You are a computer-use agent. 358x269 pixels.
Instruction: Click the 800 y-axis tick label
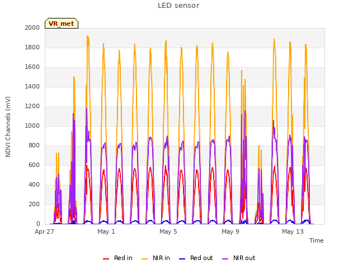click(x=34, y=146)
